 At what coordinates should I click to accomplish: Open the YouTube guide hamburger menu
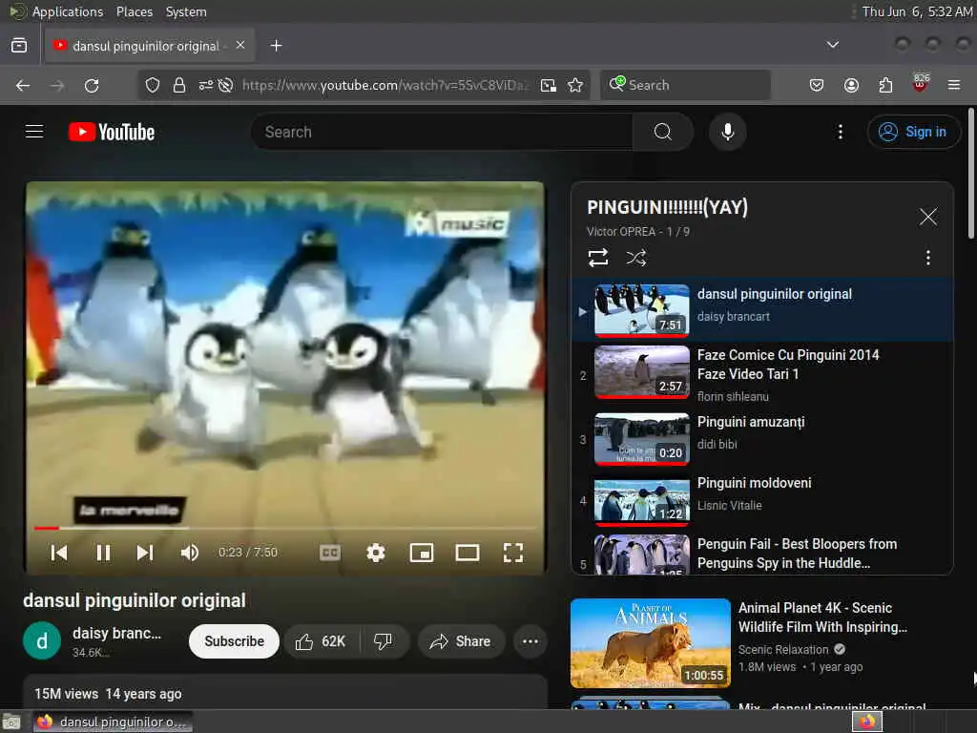point(34,132)
